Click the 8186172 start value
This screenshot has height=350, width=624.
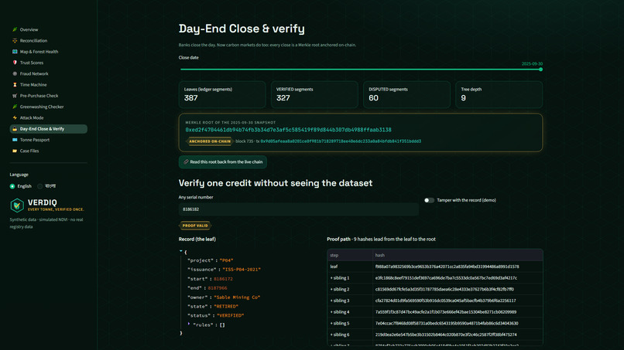coord(223,279)
